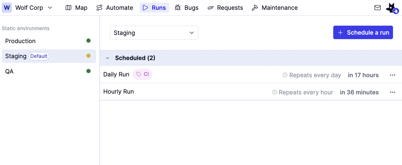The height and width of the screenshot is (165, 402).
Task: Open Maintenance via the wrench icon
Action: 255,8
